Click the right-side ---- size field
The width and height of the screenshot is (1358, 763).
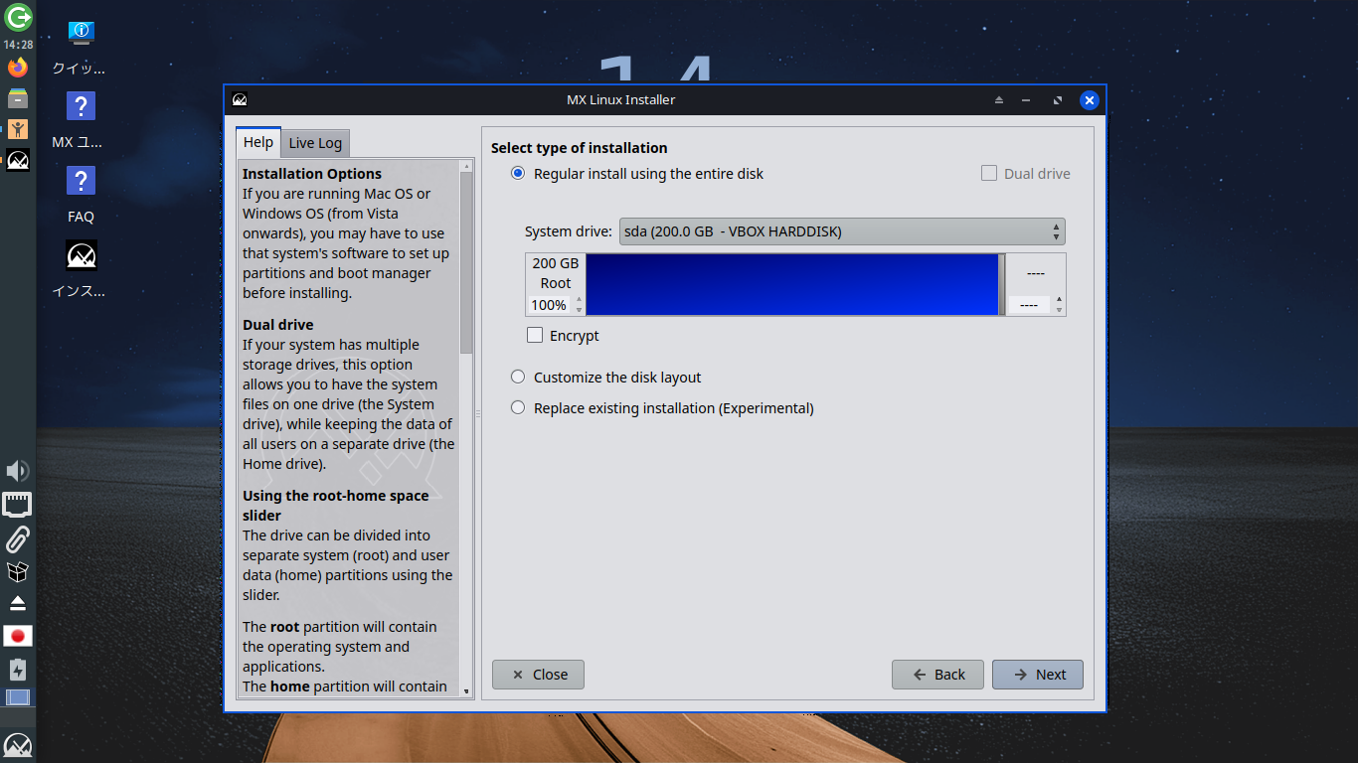(1030, 305)
